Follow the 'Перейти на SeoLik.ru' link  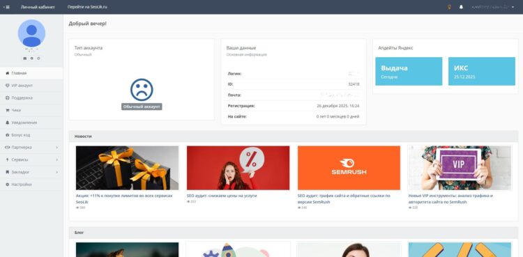87,7
